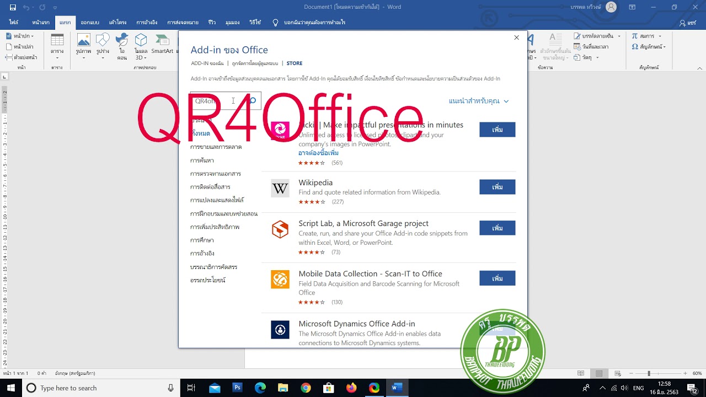Open the Customize Quick Access Toolbar dropdown

pos(55,8)
